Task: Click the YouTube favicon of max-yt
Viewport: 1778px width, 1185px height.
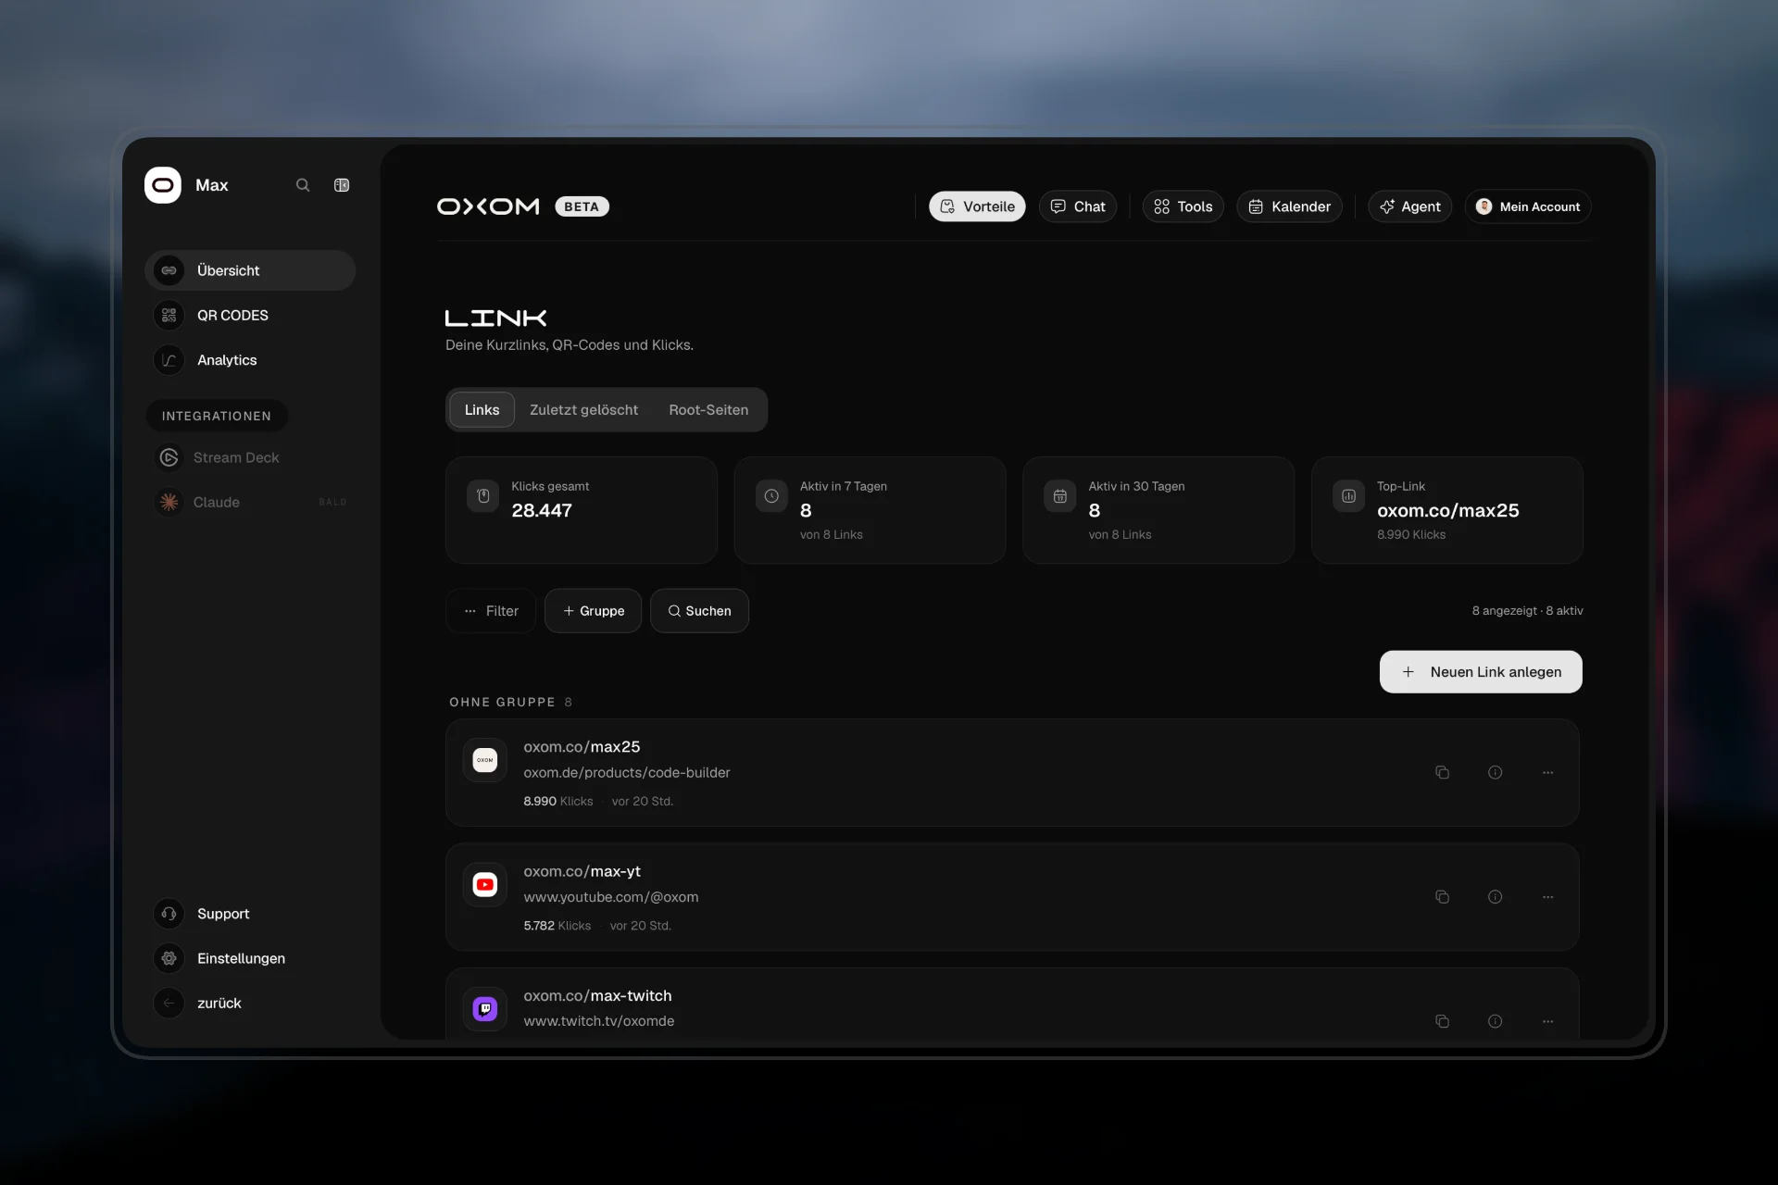Action: (485, 885)
